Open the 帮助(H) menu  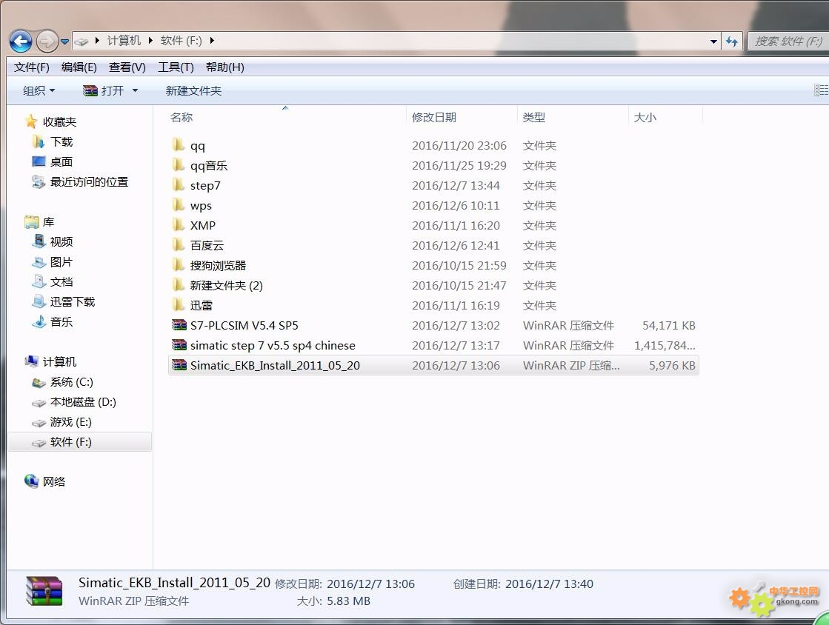(x=224, y=67)
